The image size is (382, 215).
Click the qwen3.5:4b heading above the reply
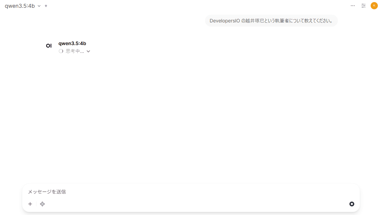pos(72,43)
